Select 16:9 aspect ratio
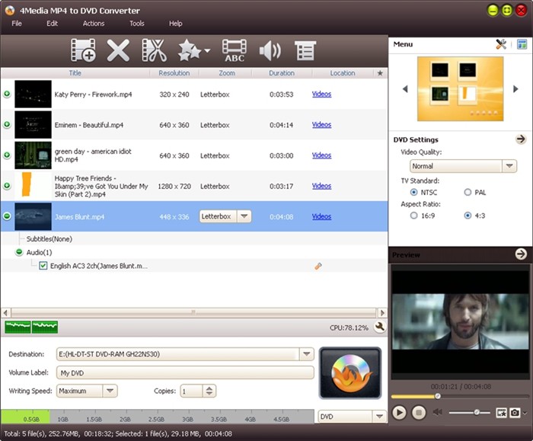Viewport: 533px width, 441px height. click(413, 216)
